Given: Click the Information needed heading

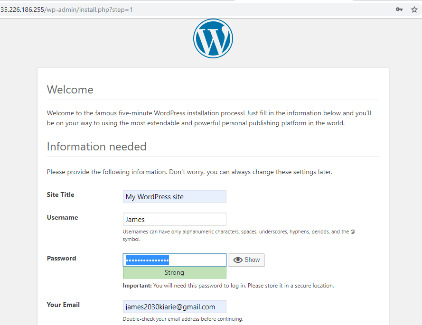Looking at the screenshot, I should coord(96,147).
